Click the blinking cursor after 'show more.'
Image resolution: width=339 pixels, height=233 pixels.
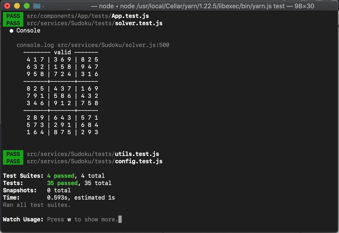(x=120, y=219)
